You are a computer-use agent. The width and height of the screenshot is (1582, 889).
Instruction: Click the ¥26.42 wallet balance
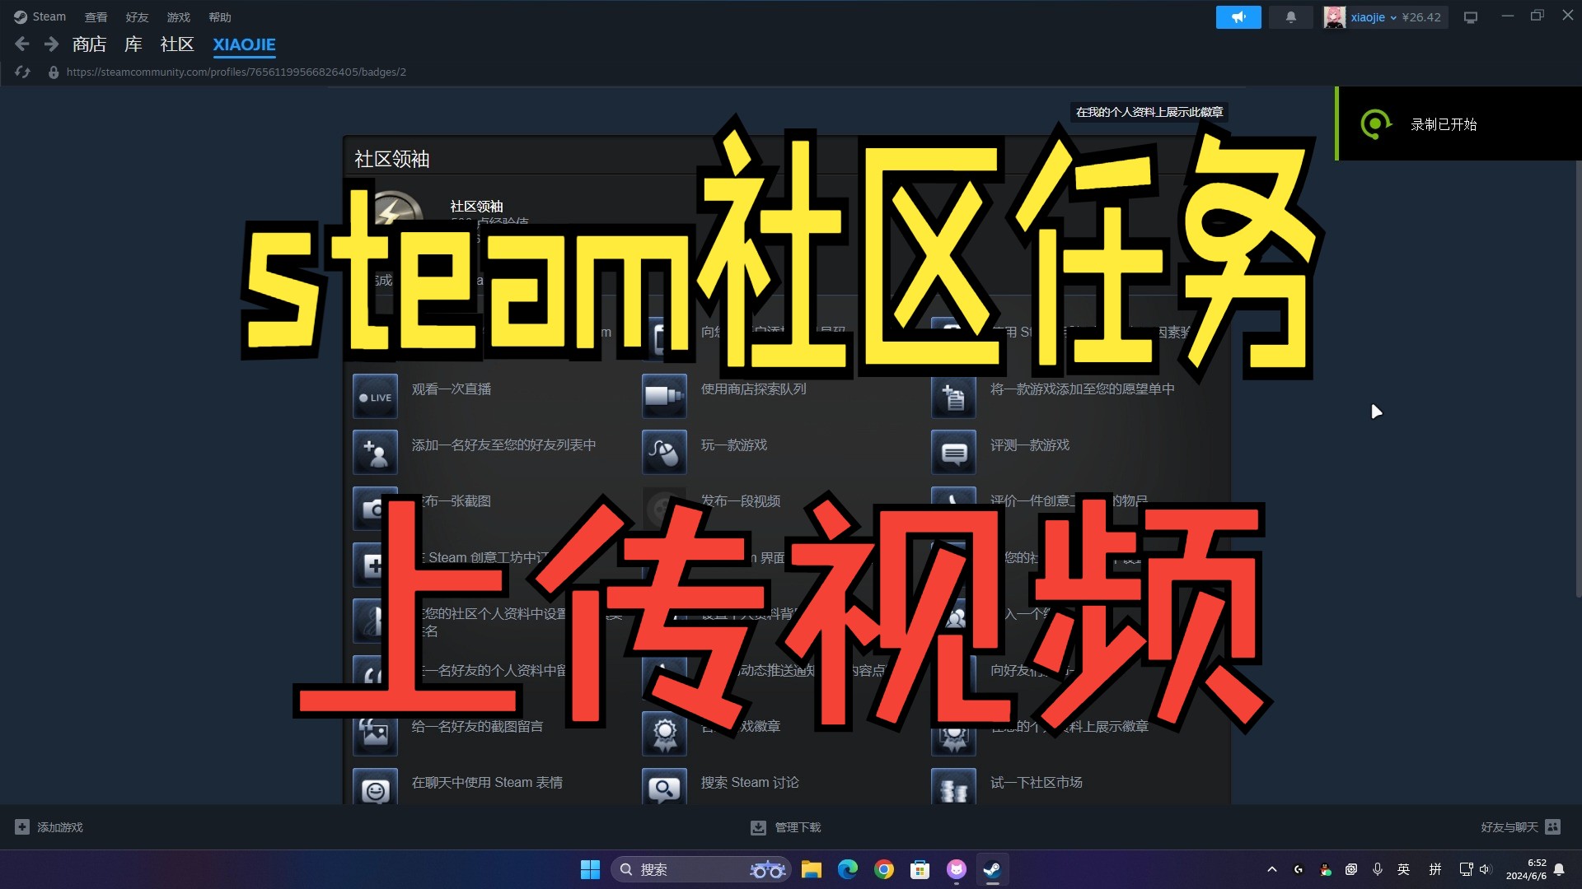tap(1421, 17)
